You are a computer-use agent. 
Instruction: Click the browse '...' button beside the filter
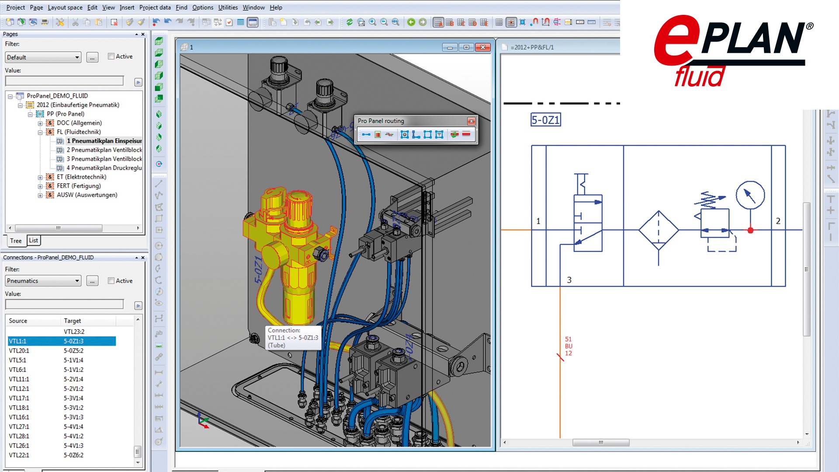pyautogui.click(x=92, y=57)
